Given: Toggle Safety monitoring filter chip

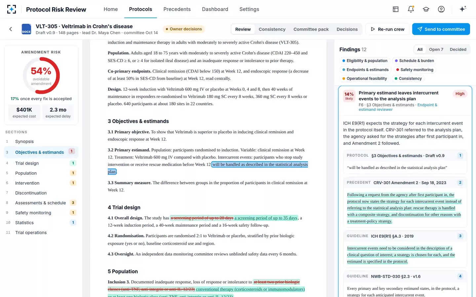Looking at the screenshot, I should tap(415, 70).
